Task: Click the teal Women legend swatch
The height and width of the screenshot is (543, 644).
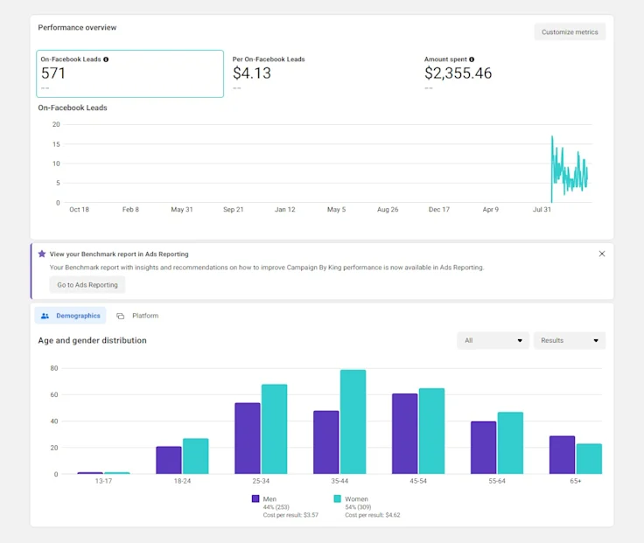Action: (x=338, y=498)
